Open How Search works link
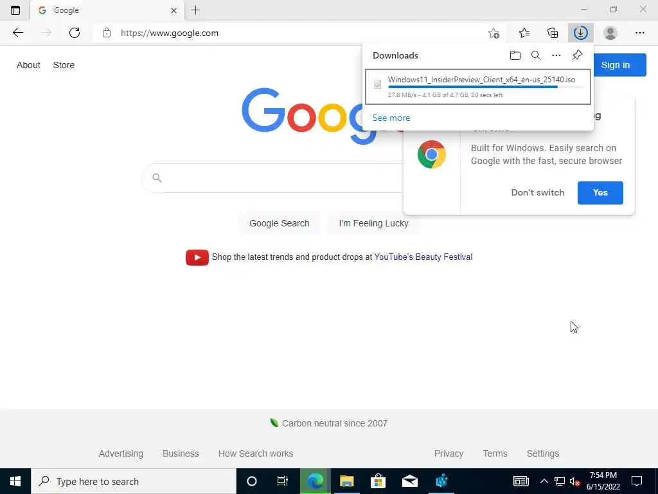 point(256,453)
